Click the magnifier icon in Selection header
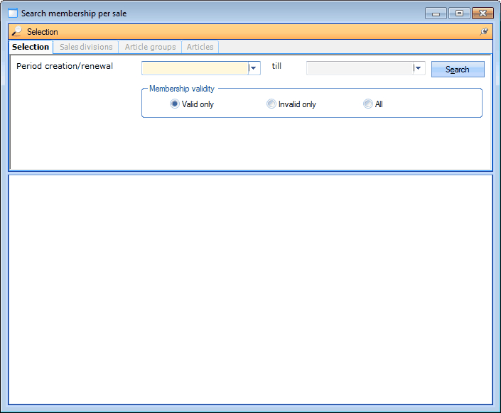Image resolution: width=501 pixels, height=413 pixels. [17, 32]
